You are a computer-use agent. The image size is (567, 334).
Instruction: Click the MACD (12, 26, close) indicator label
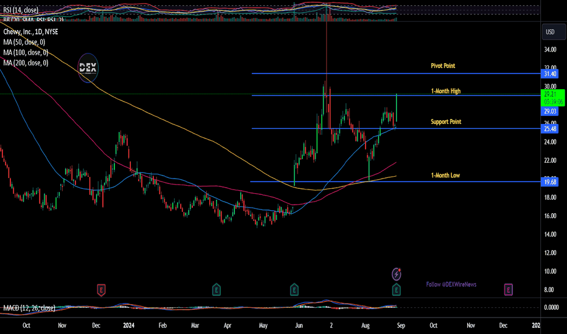[x=29, y=308]
